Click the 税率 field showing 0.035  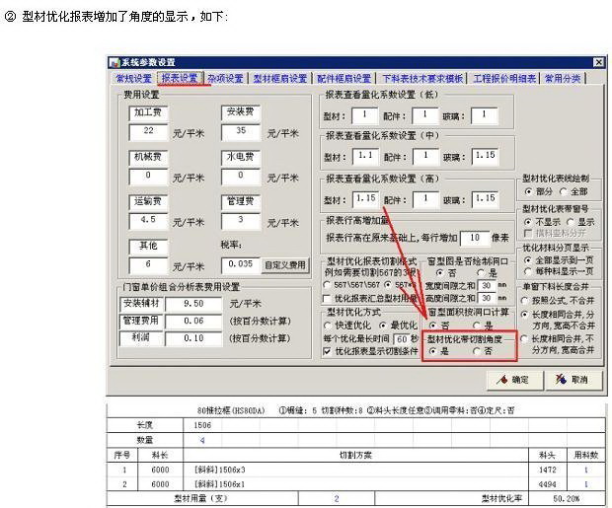click(x=241, y=265)
